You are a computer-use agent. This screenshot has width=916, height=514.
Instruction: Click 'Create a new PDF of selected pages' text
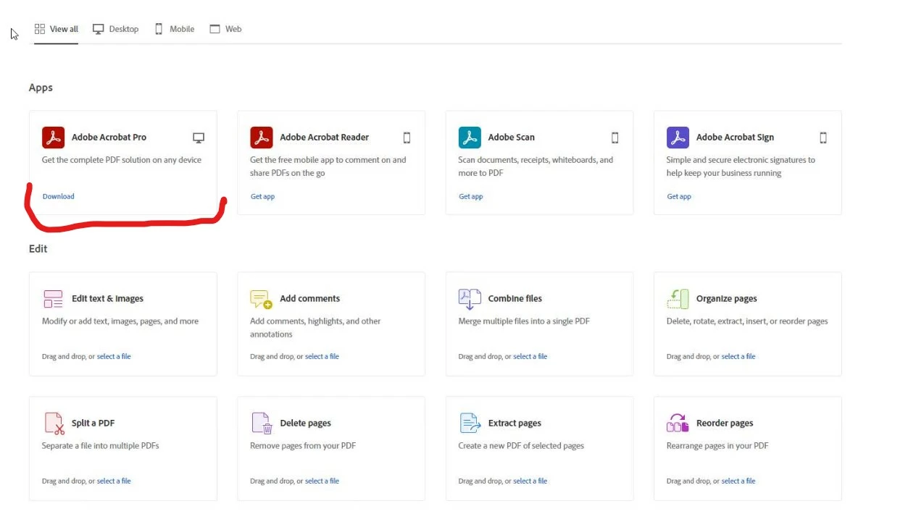click(521, 445)
